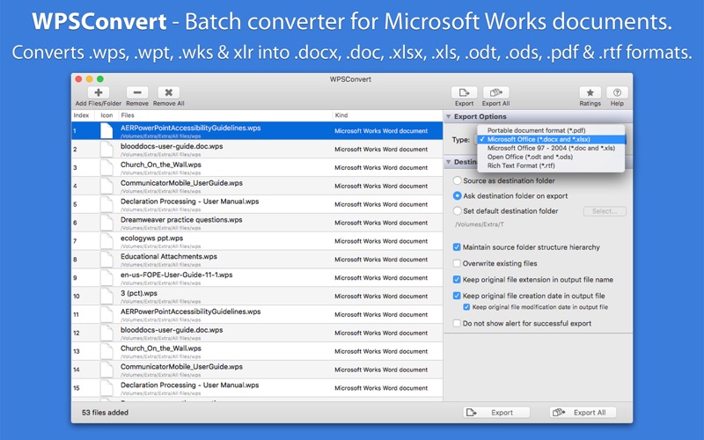Click the Select... folder button
Screen dimensions: 704x440
click(x=605, y=211)
